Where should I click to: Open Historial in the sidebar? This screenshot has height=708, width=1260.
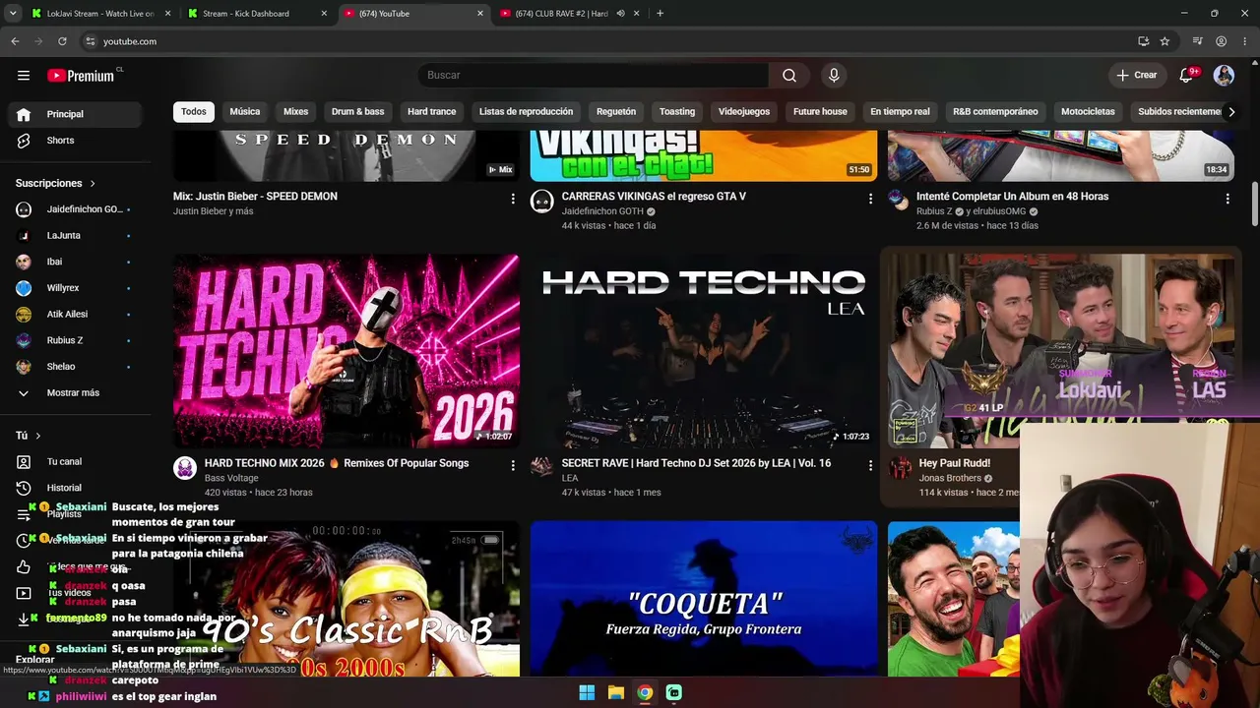75,488
